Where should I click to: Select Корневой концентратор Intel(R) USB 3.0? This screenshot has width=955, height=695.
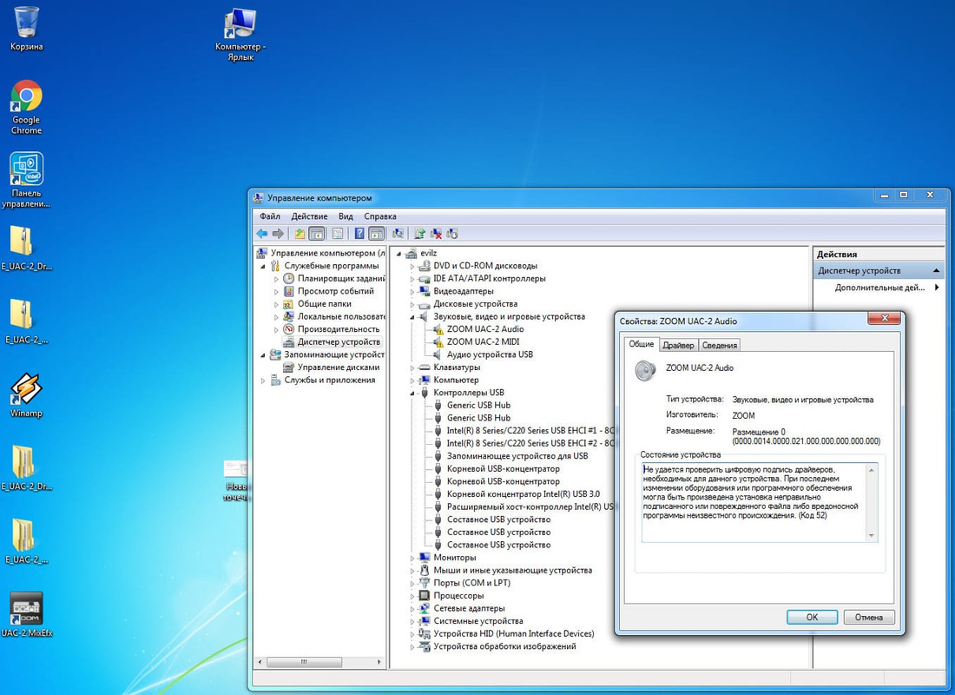[x=524, y=494]
